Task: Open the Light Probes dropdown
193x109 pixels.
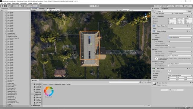Action: [180, 52]
